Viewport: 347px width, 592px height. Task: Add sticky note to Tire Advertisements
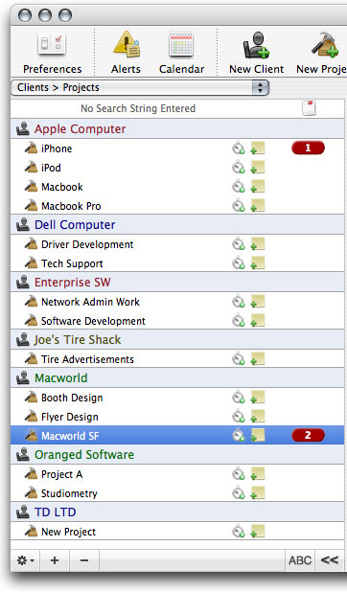(x=258, y=359)
